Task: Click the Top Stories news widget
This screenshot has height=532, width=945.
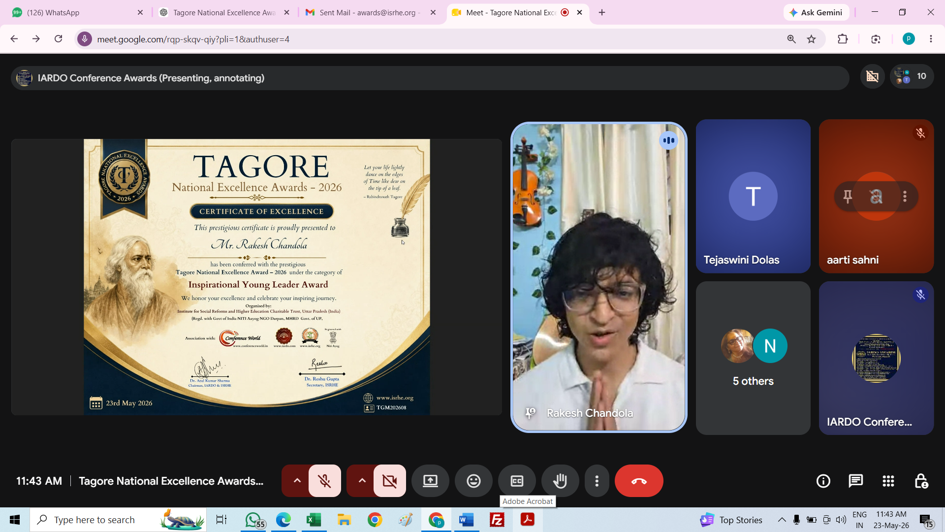Action: click(731, 520)
